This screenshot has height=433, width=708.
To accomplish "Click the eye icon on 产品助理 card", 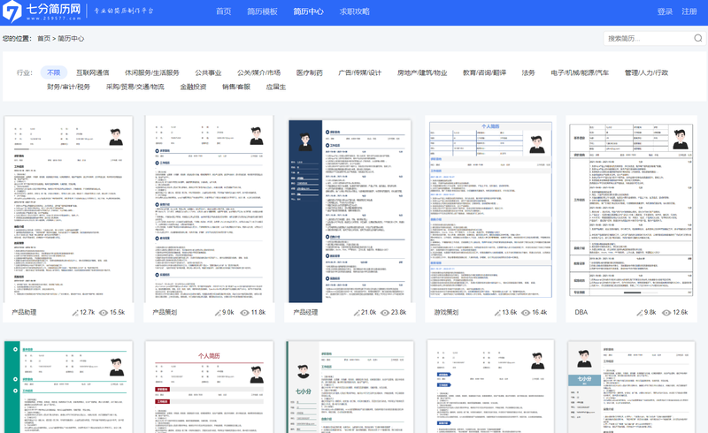I will coord(104,313).
